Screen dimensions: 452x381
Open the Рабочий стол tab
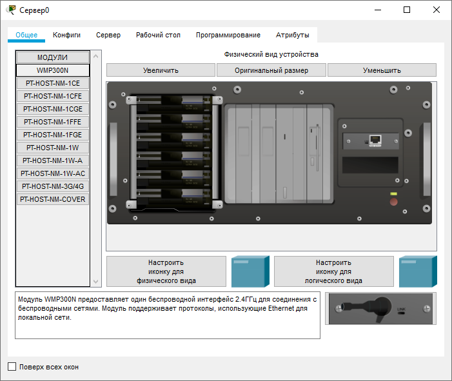point(158,35)
